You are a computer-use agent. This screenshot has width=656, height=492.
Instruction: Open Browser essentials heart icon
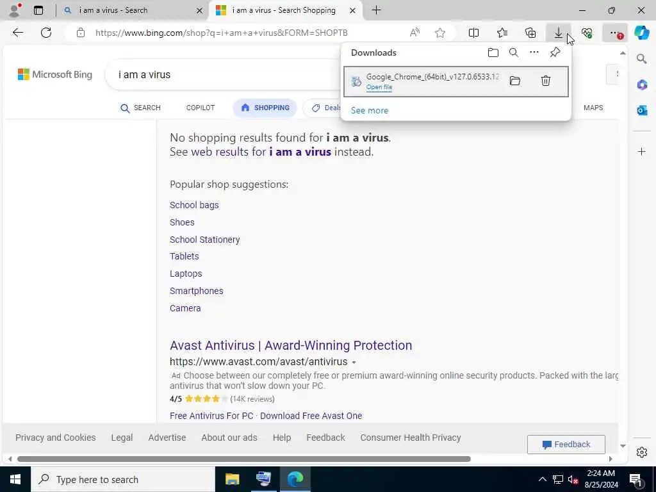point(587,33)
